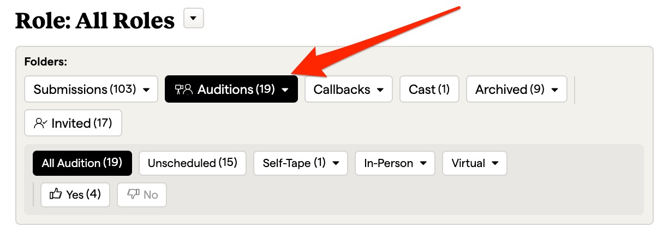Expand the Auditions (19) dropdown arrow

[285, 90]
